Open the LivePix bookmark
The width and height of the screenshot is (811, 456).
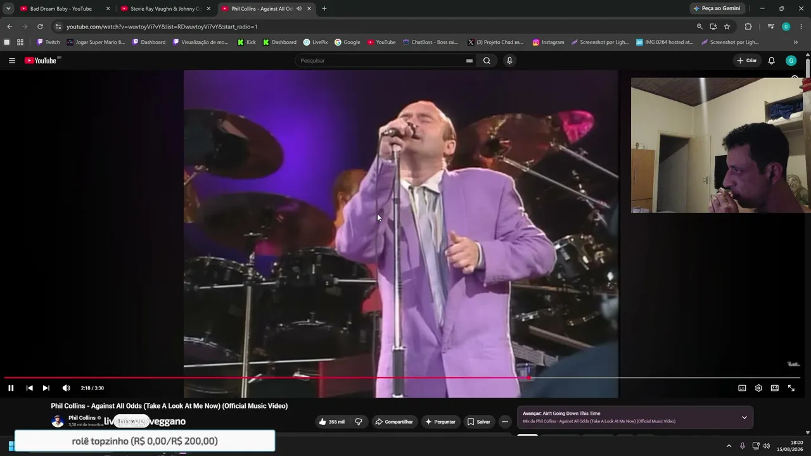pyautogui.click(x=316, y=42)
